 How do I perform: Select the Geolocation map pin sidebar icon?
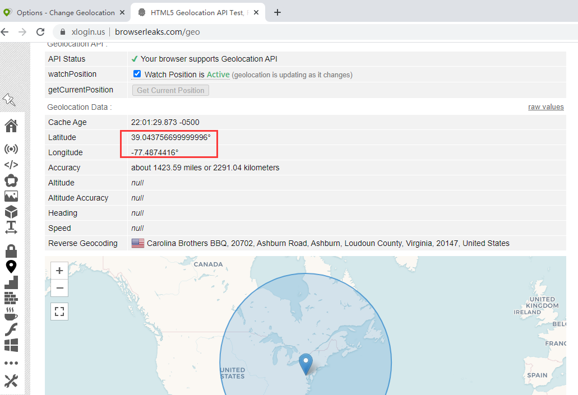[x=11, y=267]
